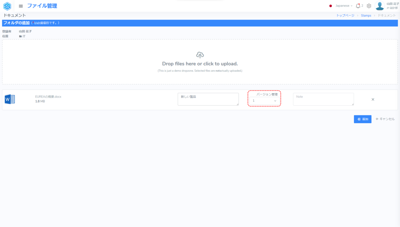Click the user avatar picture
The image size is (400, 227).
point(380,6)
